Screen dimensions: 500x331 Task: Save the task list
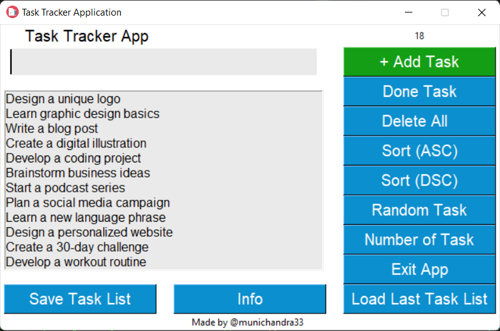[80, 299]
